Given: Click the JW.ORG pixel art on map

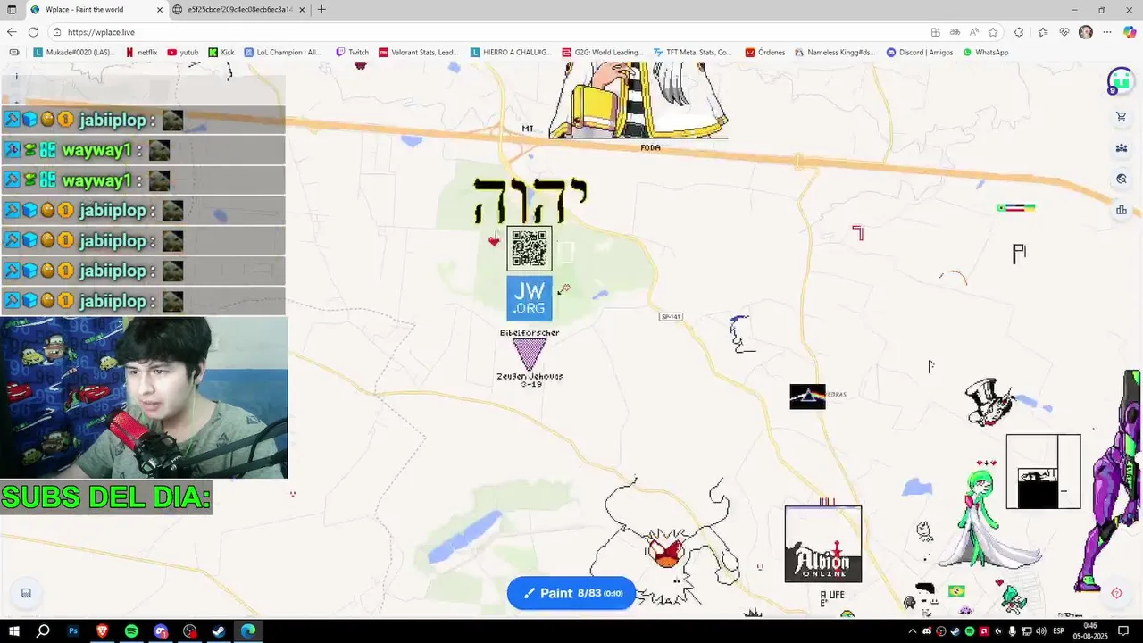Looking at the screenshot, I should click(530, 298).
